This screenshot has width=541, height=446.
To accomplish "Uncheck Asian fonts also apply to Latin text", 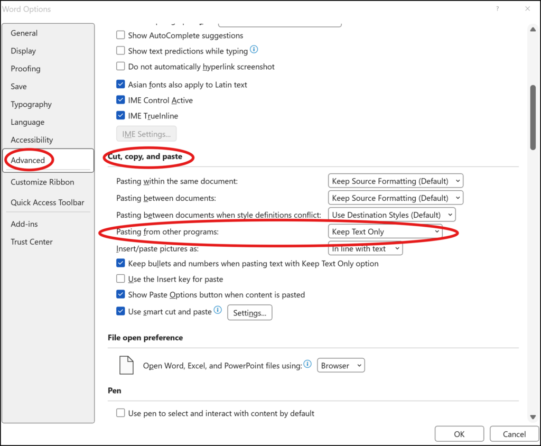I will pos(120,84).
